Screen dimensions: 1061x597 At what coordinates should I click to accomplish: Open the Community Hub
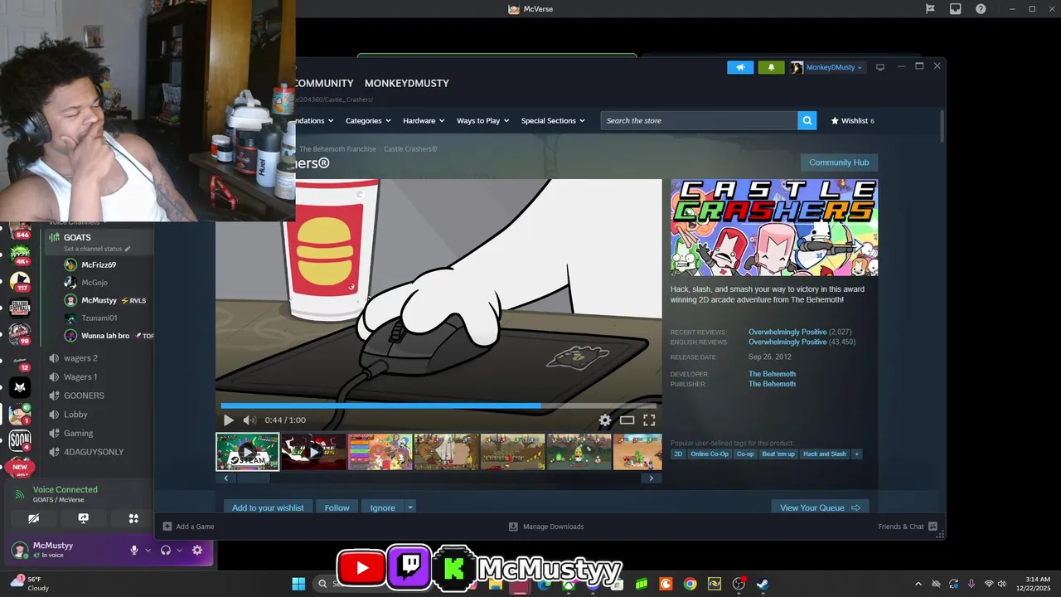[839, 163]
